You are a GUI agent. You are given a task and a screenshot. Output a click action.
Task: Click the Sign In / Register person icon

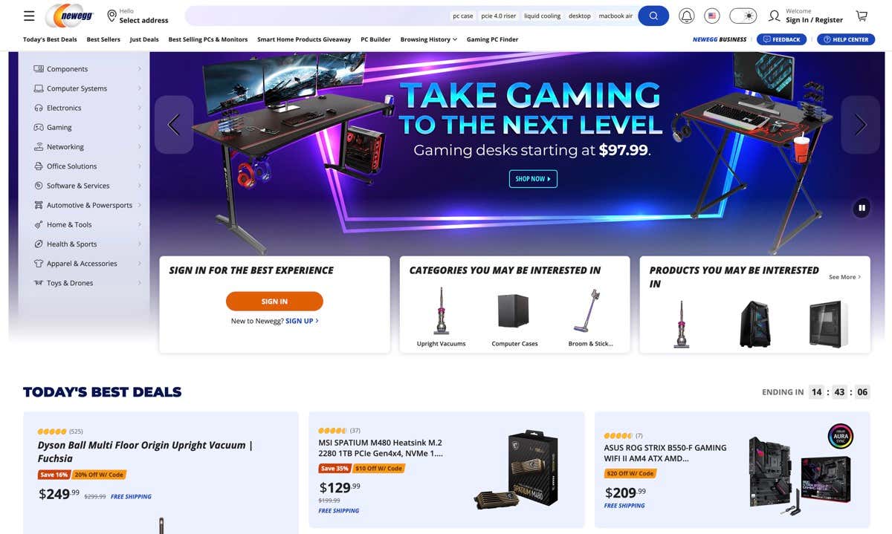coord(775,16)
